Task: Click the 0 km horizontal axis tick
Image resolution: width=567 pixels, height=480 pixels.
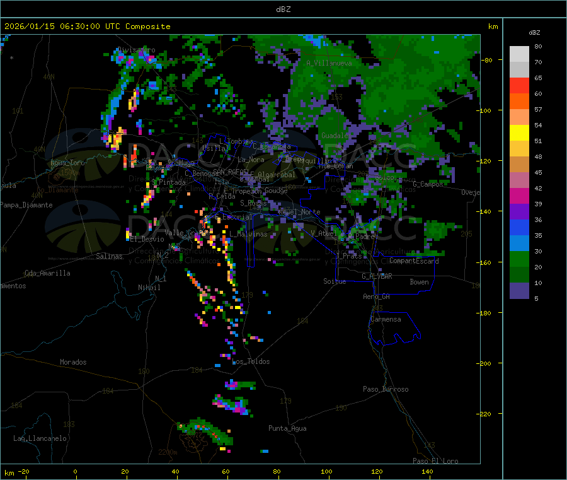Action: (x=75, y=471)
